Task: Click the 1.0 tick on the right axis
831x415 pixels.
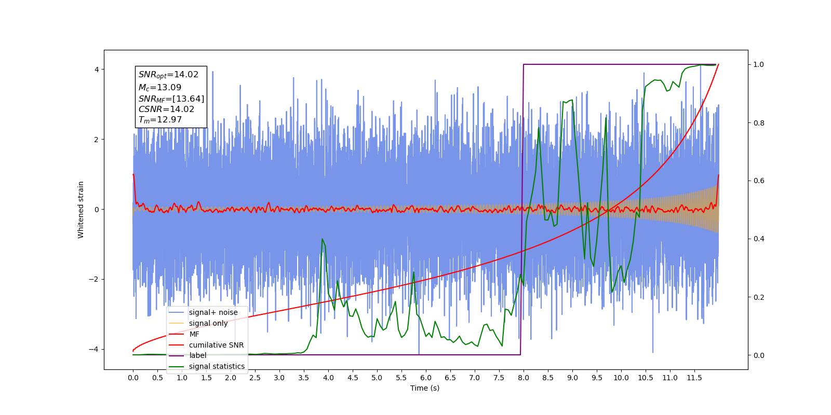Action: coord(759,64)
